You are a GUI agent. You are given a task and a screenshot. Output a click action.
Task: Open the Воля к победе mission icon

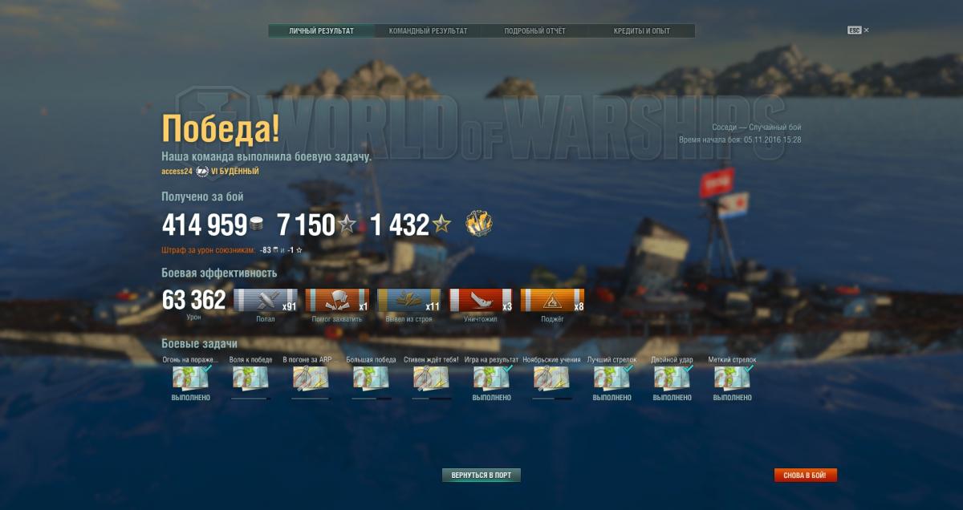[250, 378]
